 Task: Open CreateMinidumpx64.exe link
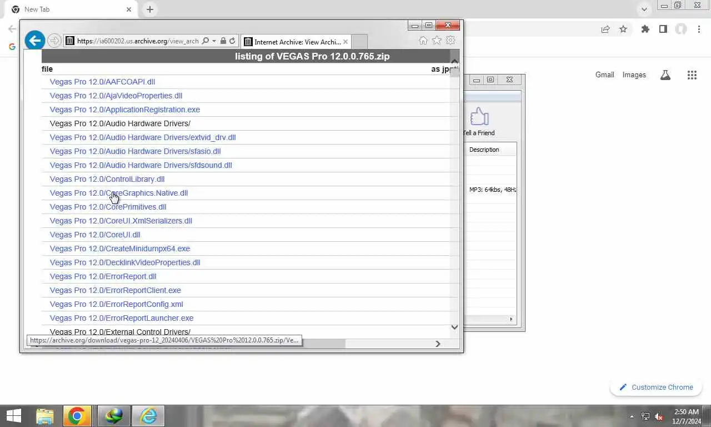tap(120, 249)
